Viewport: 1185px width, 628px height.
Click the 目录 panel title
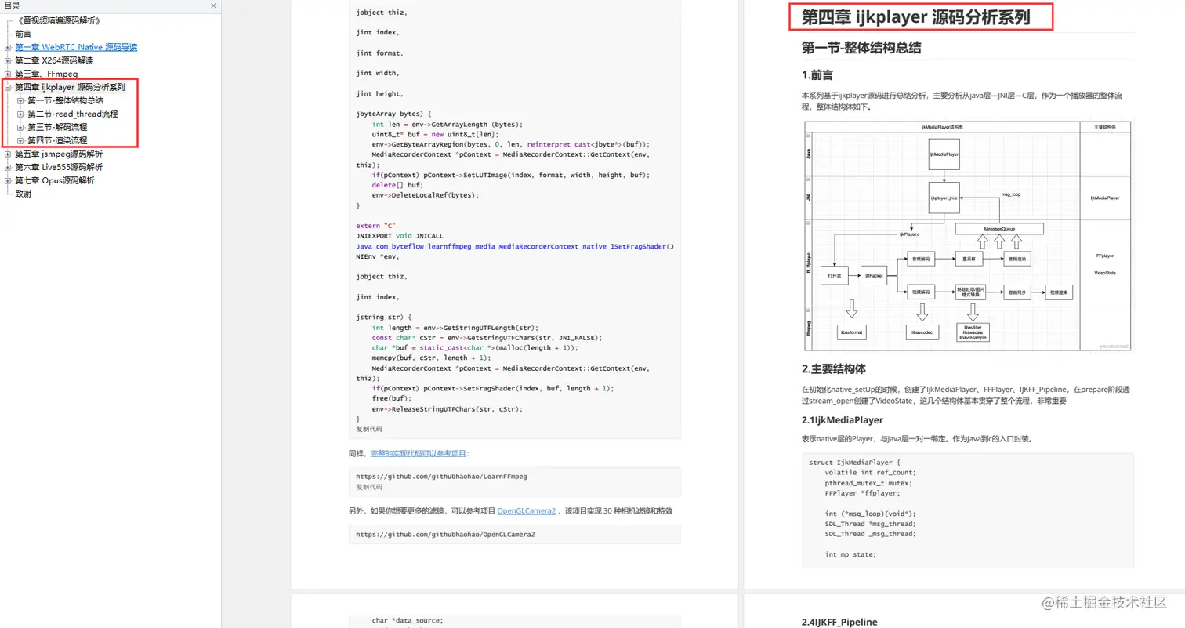(x=13, y=5)
